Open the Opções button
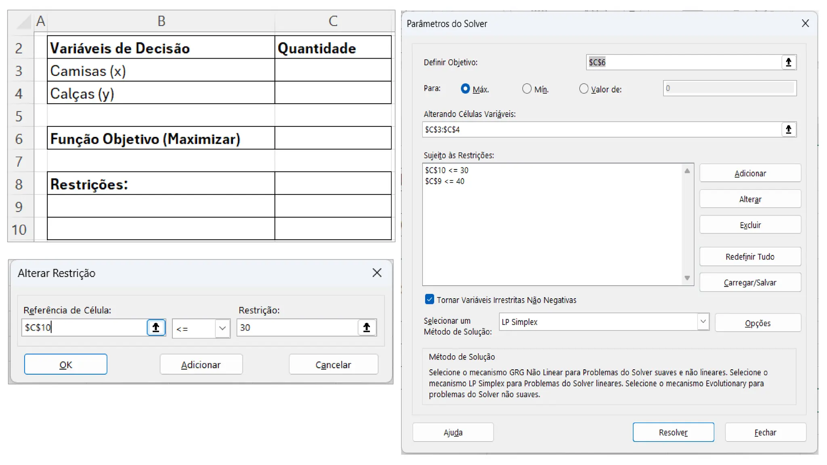827x465 pixels. pos(758,323)
